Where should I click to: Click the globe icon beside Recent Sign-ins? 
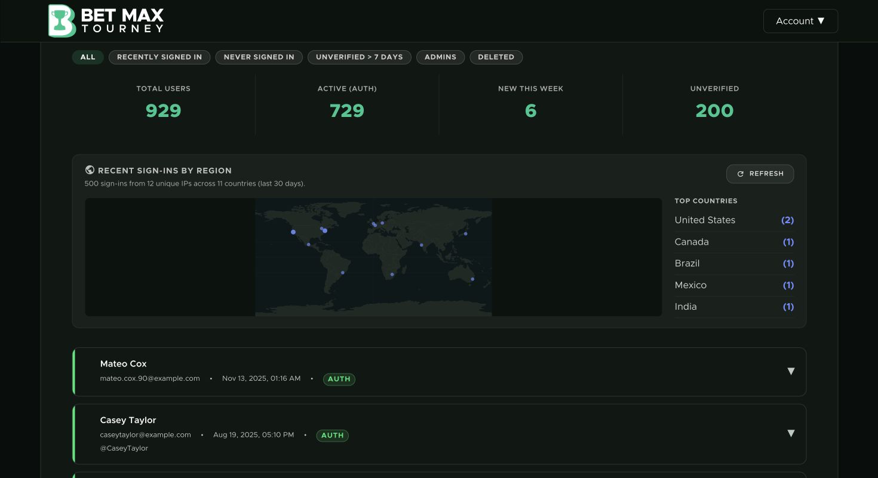[x=90, y=170]
